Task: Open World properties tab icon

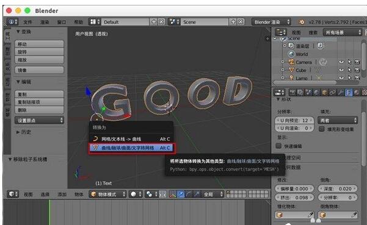Action: pyautogui.click(x=316, y=93)
